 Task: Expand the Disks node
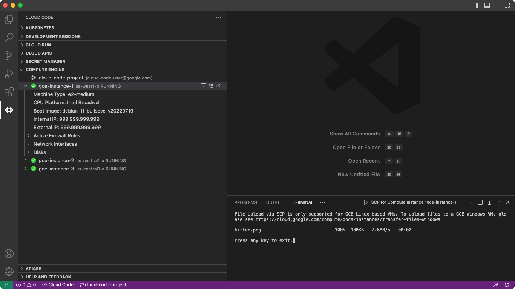[28, 152]
